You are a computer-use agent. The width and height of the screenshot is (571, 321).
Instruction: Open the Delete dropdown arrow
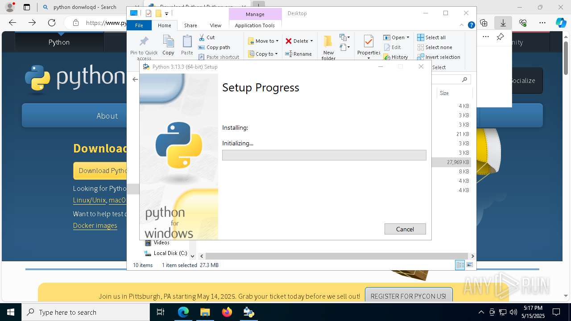[311, 41]
